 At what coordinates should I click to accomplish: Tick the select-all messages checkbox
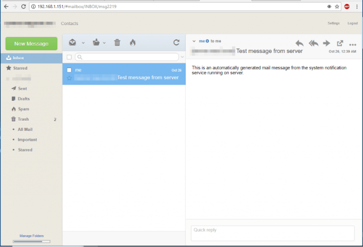69,57
